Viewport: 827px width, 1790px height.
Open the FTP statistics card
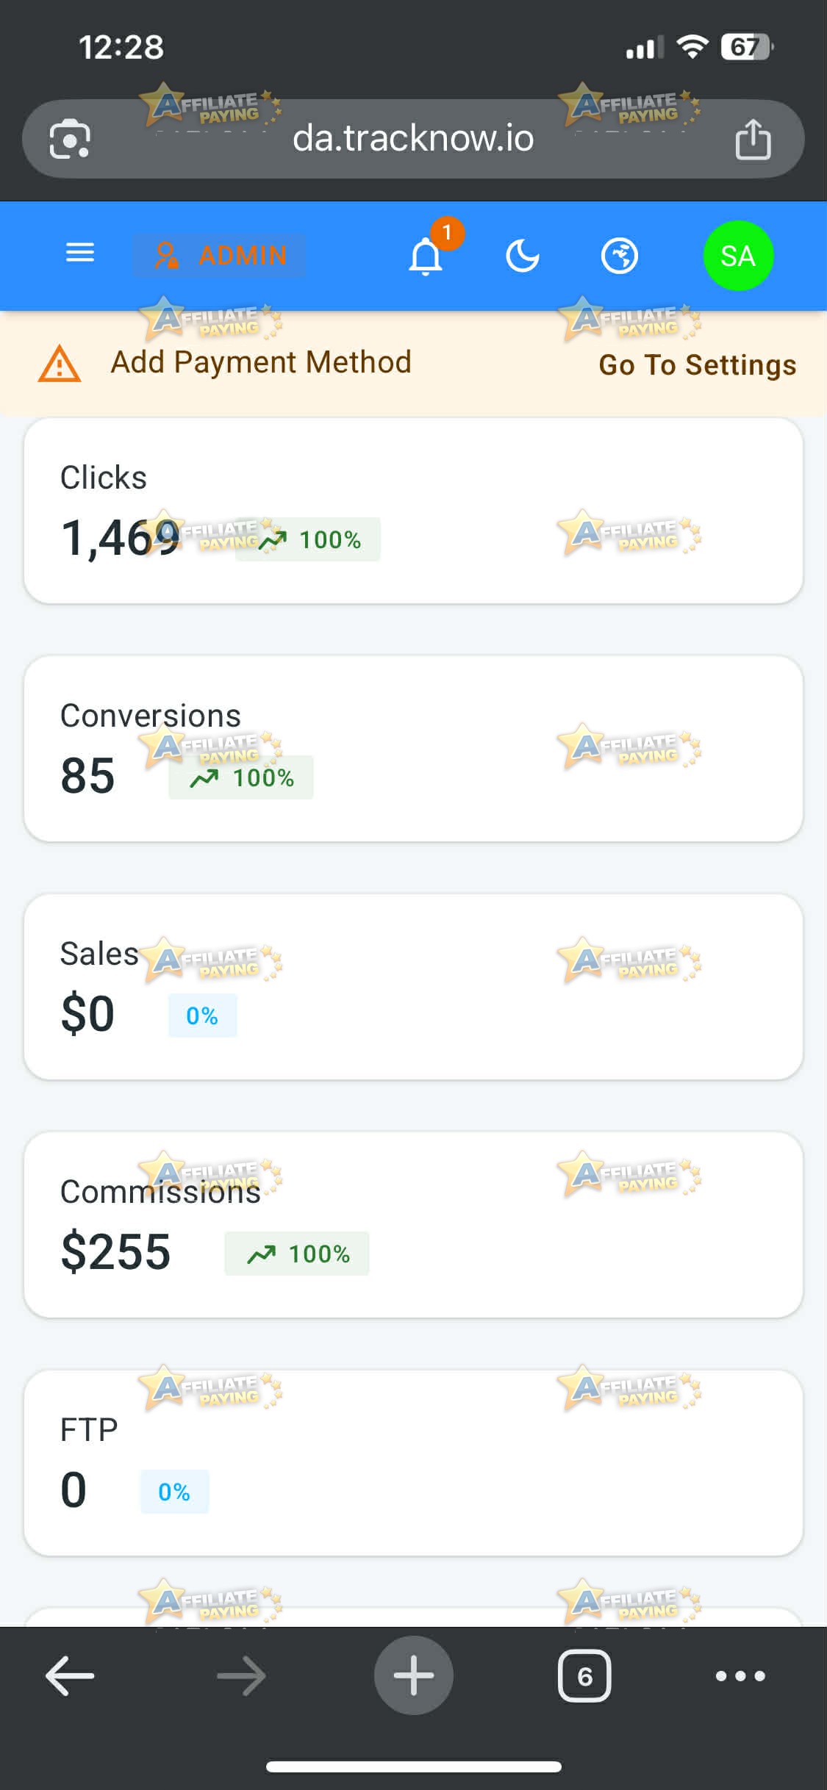point(413,1463)
